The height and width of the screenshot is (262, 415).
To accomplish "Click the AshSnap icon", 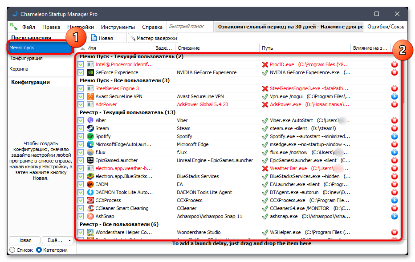I will click(90, 216).
